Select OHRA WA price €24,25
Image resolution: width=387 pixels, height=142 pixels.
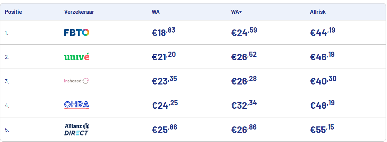165,105
